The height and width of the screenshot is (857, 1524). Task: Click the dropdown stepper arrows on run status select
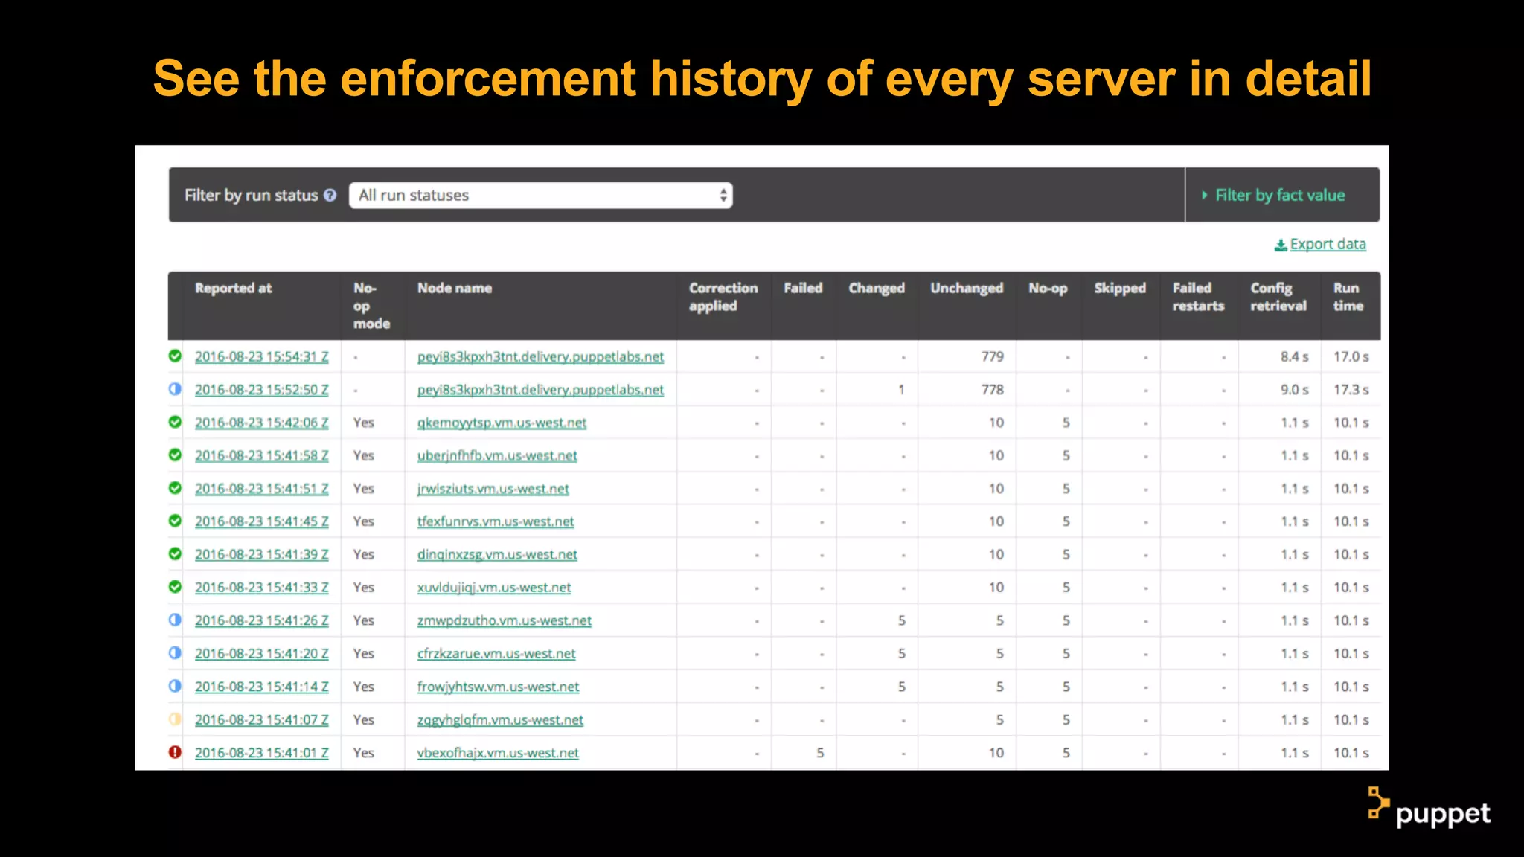click(723, 195)
